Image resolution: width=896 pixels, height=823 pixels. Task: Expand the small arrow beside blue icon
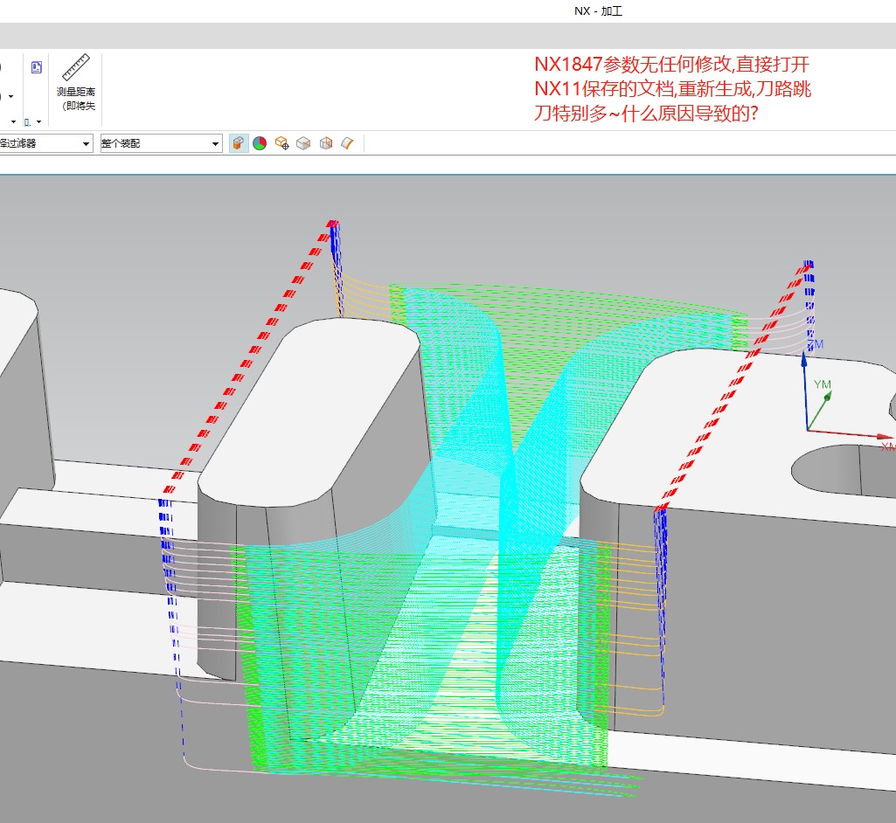[x=38, y=121]
